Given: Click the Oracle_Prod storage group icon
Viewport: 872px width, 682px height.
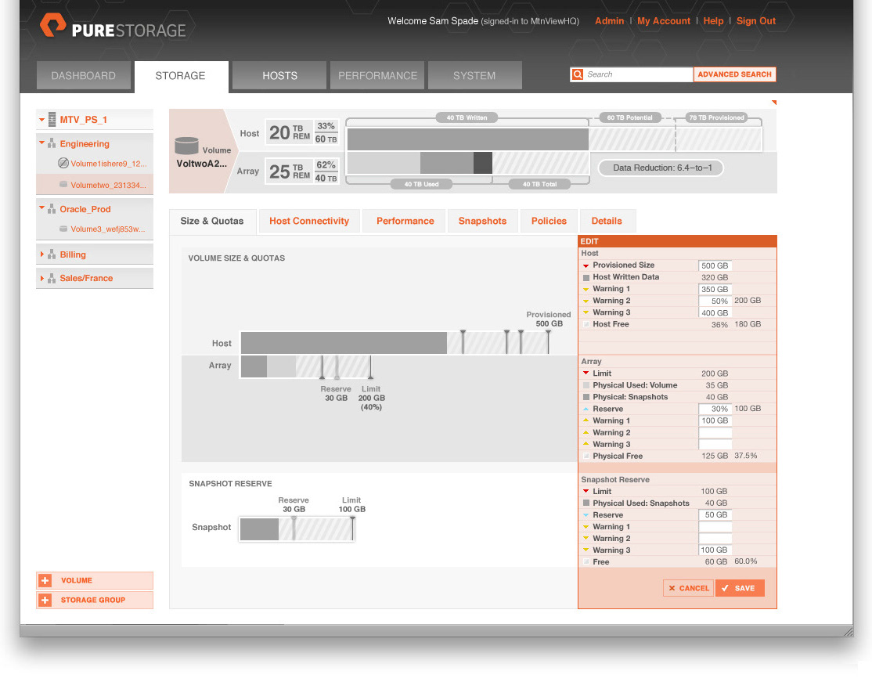Looking at the screenshot, I should pos(52,209).
